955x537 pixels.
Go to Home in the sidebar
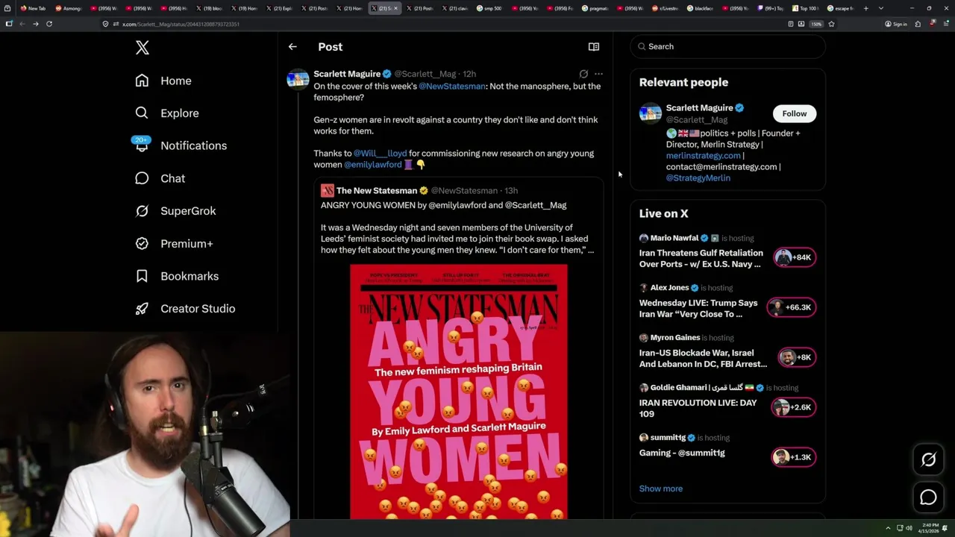tap(163, 81)
